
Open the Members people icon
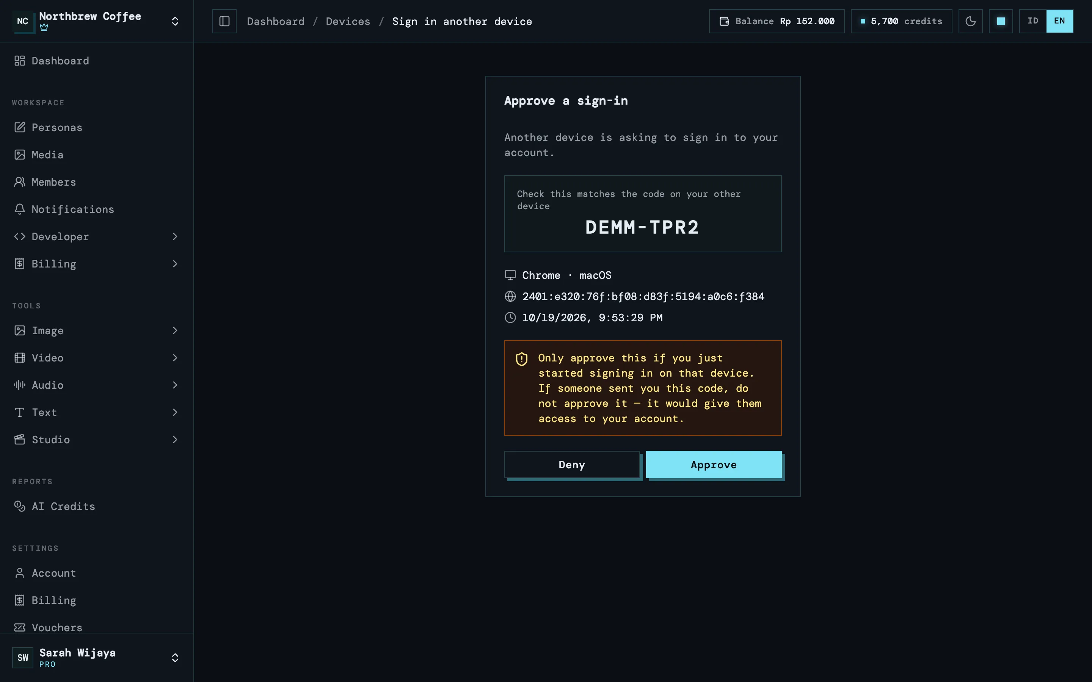pyautogui.click(x=19, y=182)
